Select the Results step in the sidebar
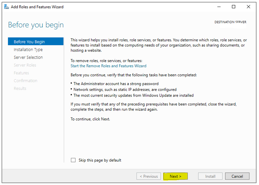Screen dimensions: 259x185 [20, 88]
